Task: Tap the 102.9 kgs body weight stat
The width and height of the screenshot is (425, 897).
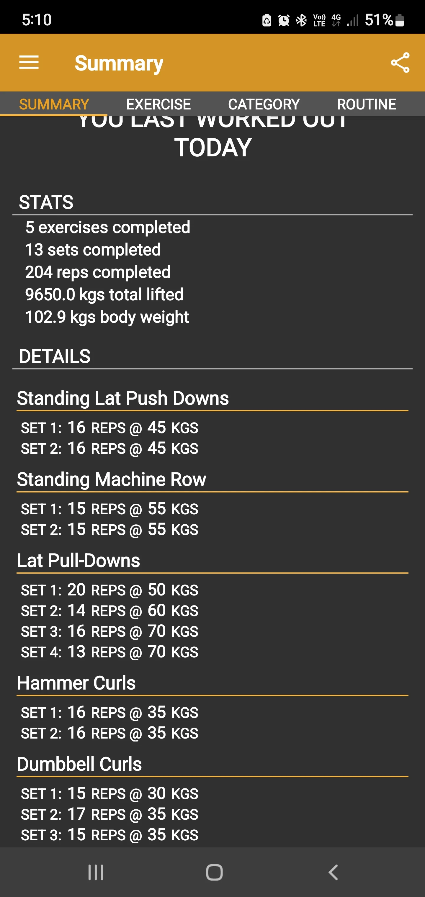Action: (107, 317)
